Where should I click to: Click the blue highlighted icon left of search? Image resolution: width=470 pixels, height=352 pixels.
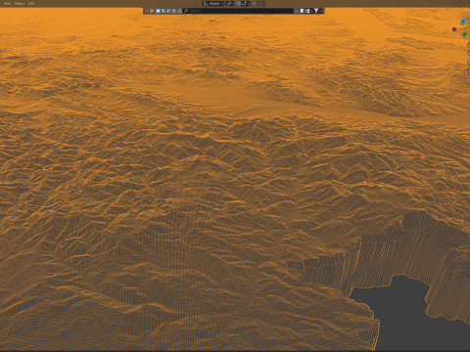coord(158,11)
